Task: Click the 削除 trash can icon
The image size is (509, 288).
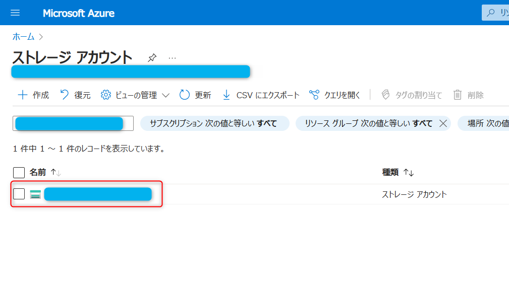Action: [458, 95]
